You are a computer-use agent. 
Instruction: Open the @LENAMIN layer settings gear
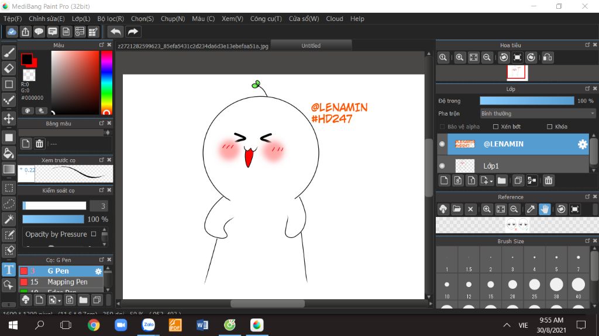pos(582,144)
